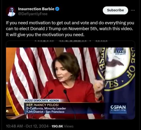Click the Rep. Nancy Pelosi name banner

(x=43, y=105)
